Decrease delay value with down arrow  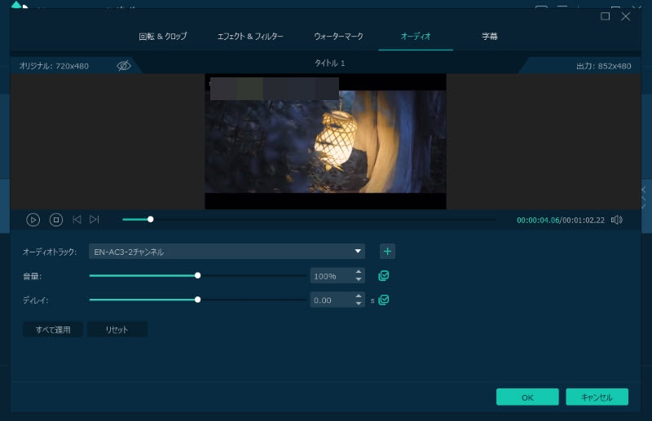tap(359, 304)
